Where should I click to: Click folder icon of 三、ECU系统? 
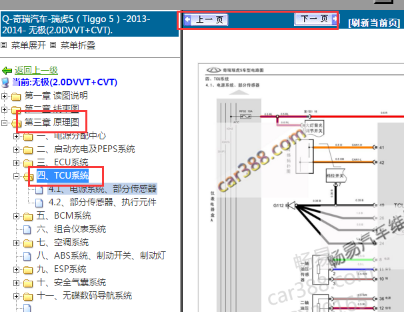pos(28,163)
